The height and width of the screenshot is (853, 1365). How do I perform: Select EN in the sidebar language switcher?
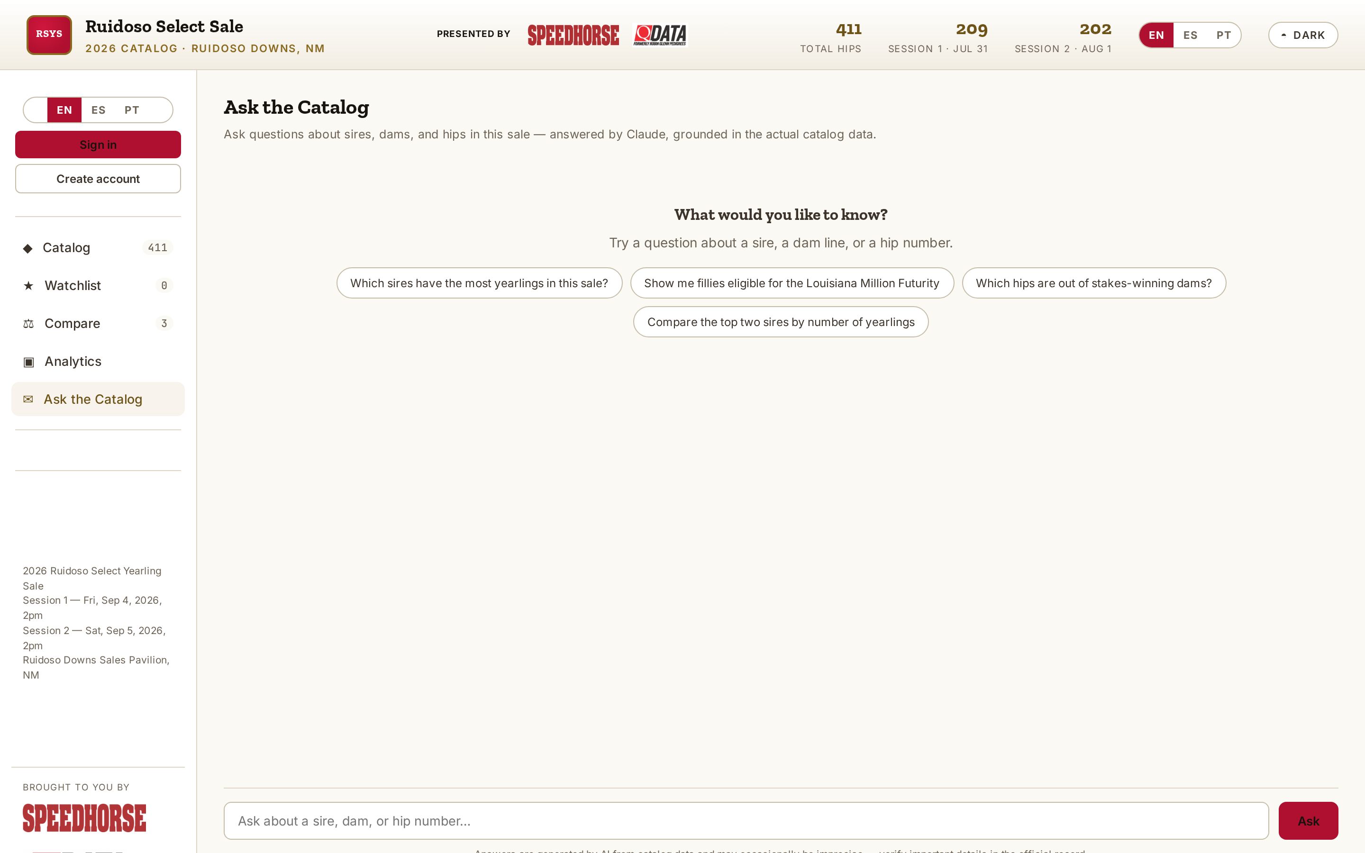(64, 110)
